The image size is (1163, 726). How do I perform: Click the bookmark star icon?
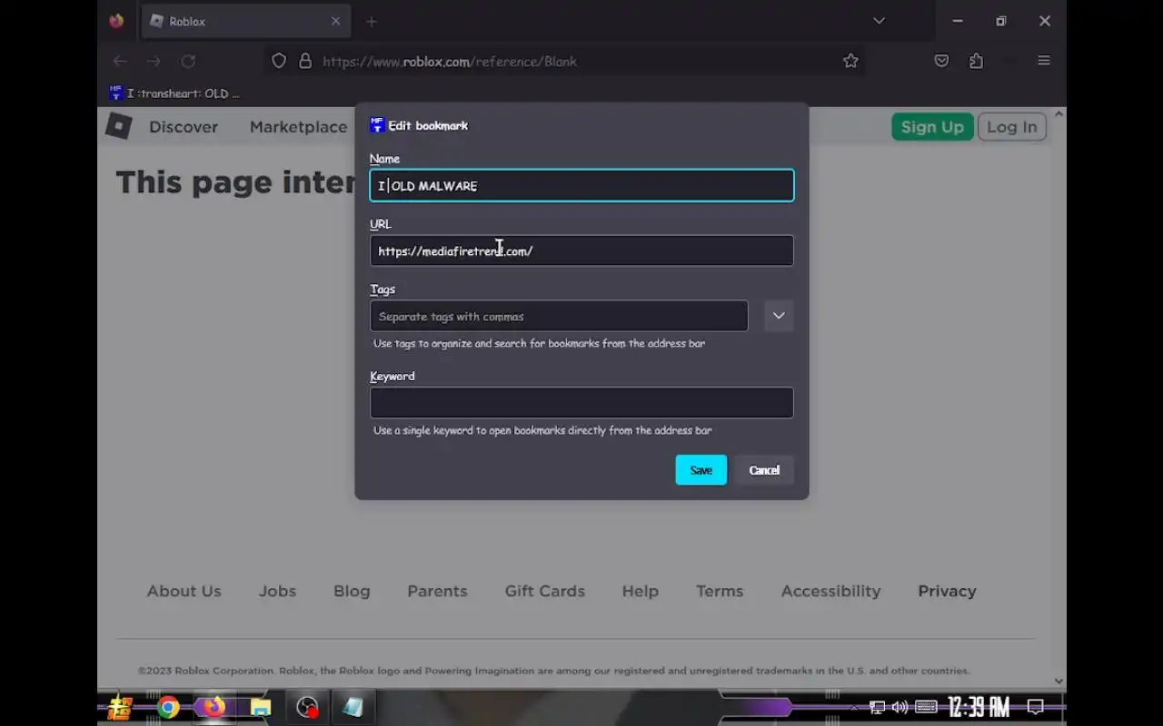(x=850, y=61)
